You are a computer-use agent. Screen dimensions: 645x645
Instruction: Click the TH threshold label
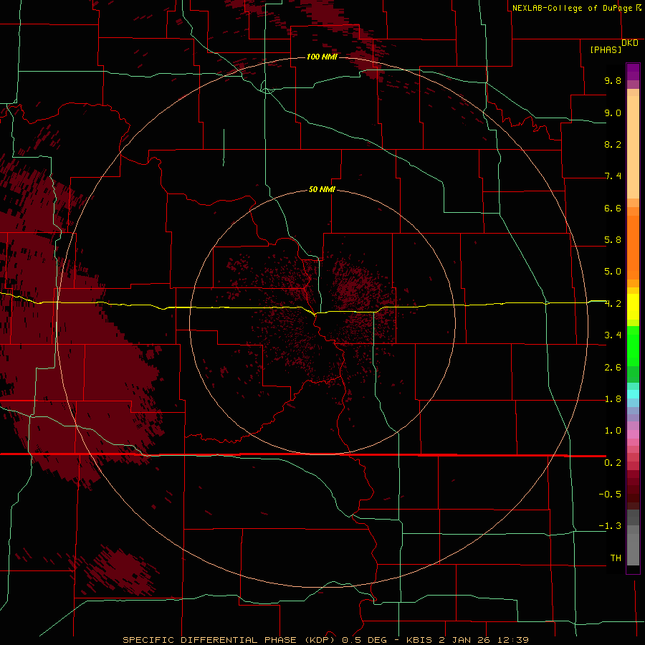[x=616, y=558]
